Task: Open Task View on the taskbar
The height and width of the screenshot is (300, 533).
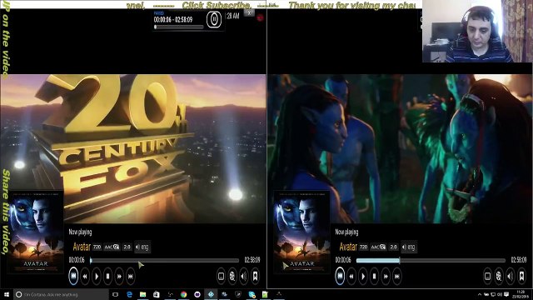Action: pos(116,294)
